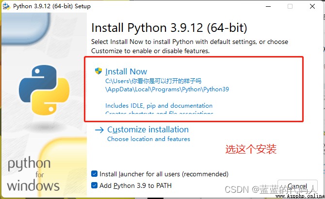Click the Cancel button
This screenshot has height=199, width=325.
(297, 186)
